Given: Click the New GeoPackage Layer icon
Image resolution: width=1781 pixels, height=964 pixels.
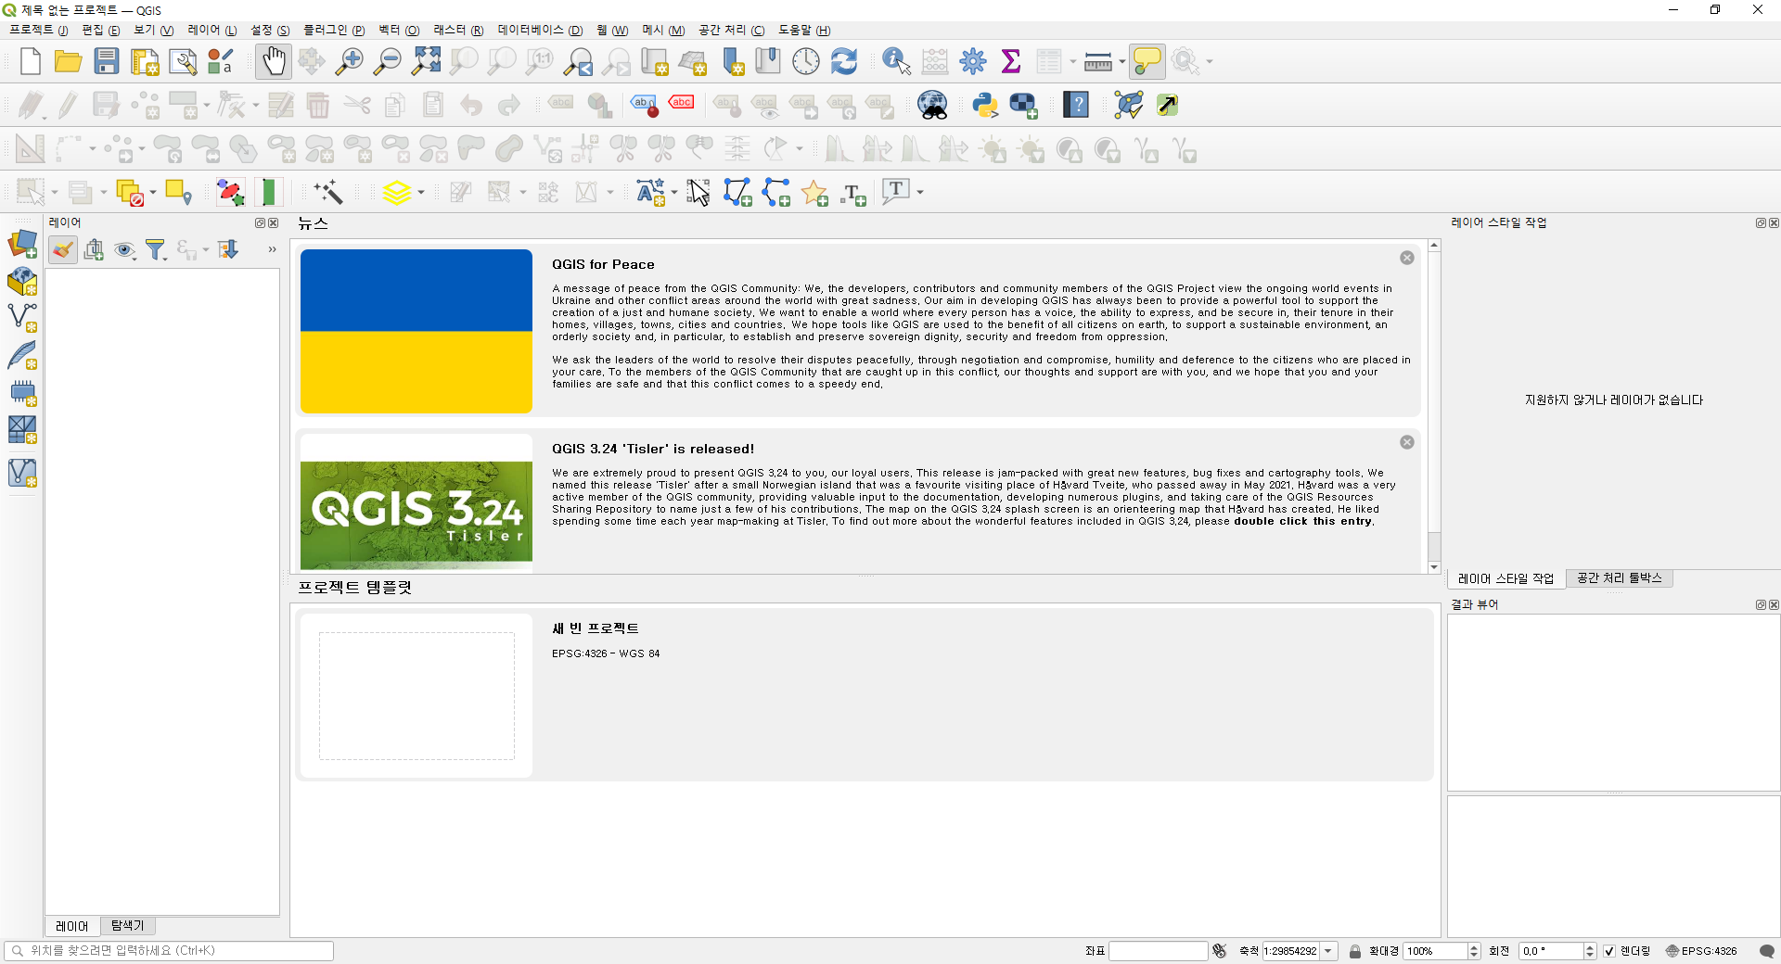Looking at the screenshot, I should tap(22, 282).
